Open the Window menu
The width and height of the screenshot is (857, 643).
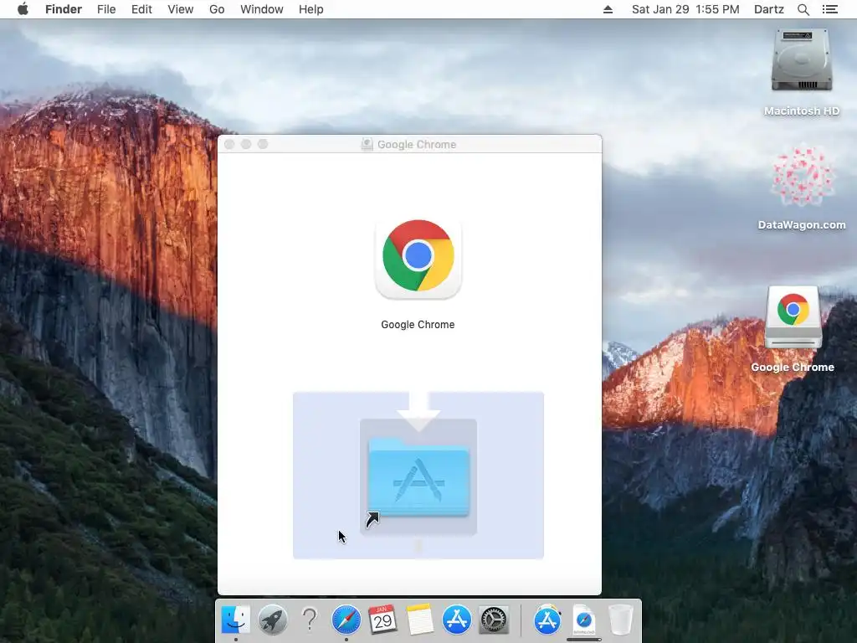pyautogui.click(x=262, y=9)
